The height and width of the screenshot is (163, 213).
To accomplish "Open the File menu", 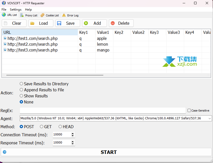I will (x=4, y=10).
